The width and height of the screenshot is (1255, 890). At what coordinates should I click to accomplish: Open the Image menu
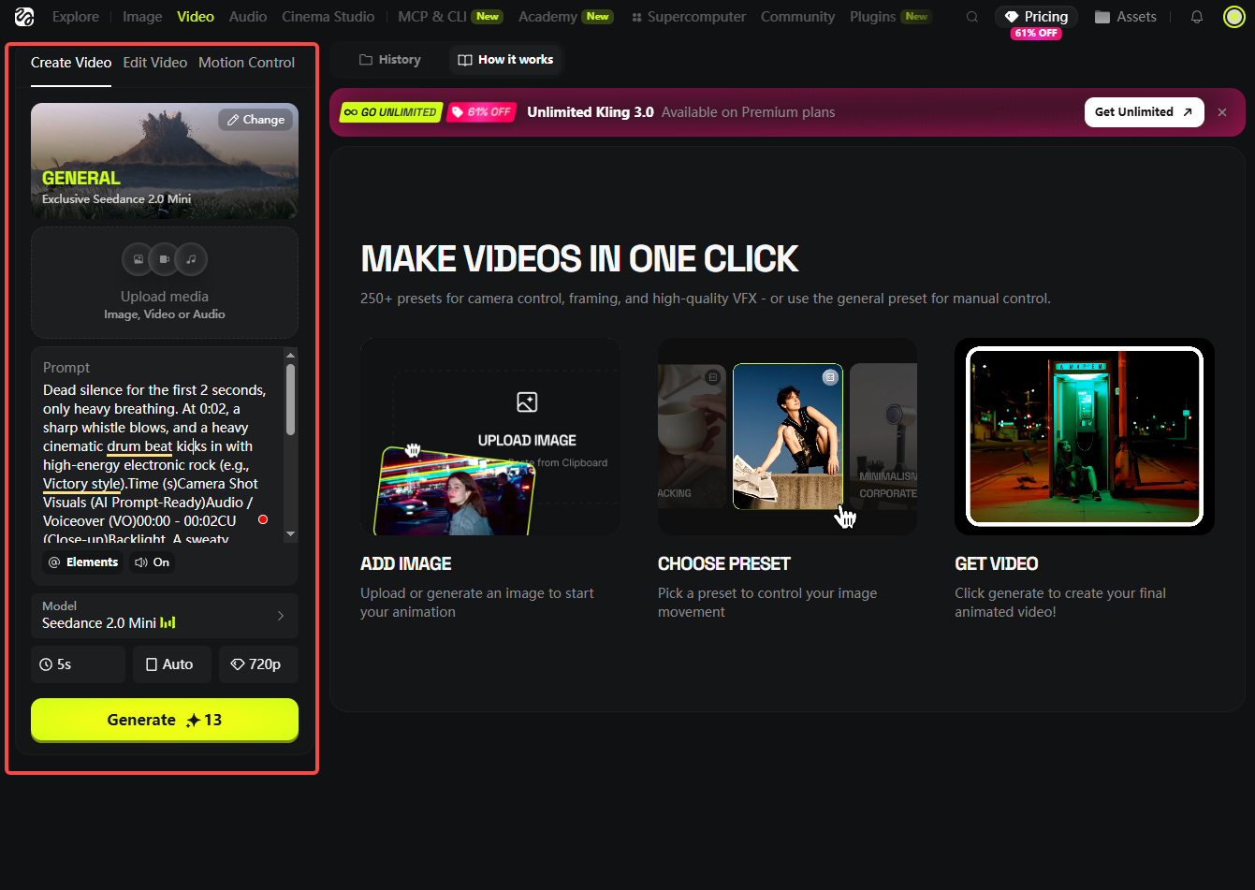point(142,17)
